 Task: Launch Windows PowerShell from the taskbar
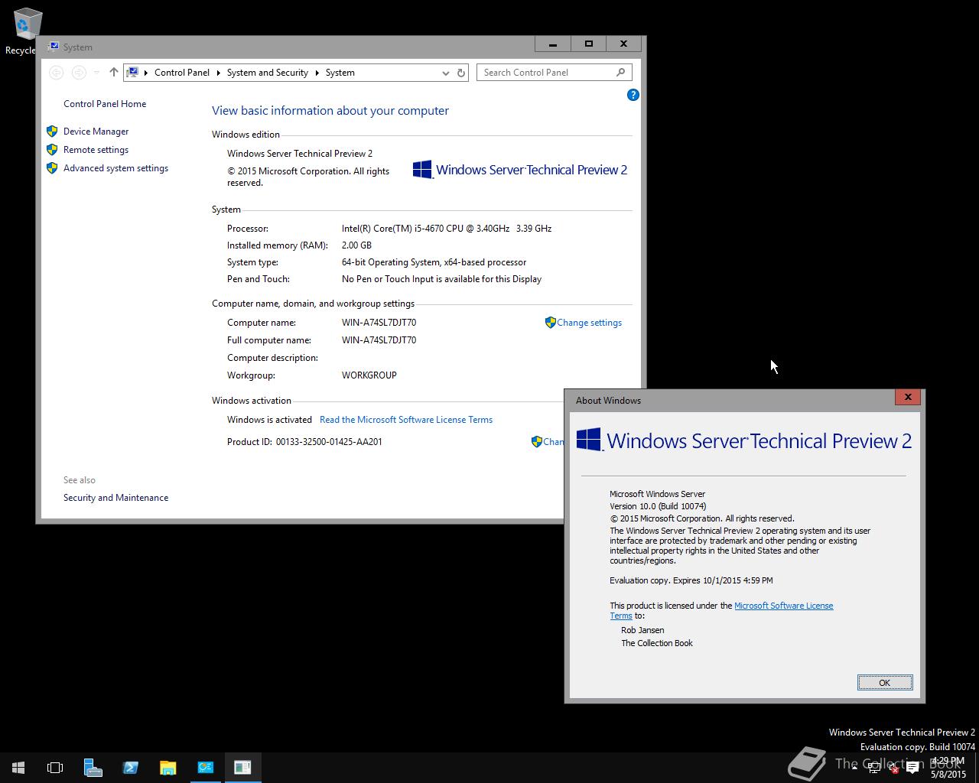[x=130, y=768]
